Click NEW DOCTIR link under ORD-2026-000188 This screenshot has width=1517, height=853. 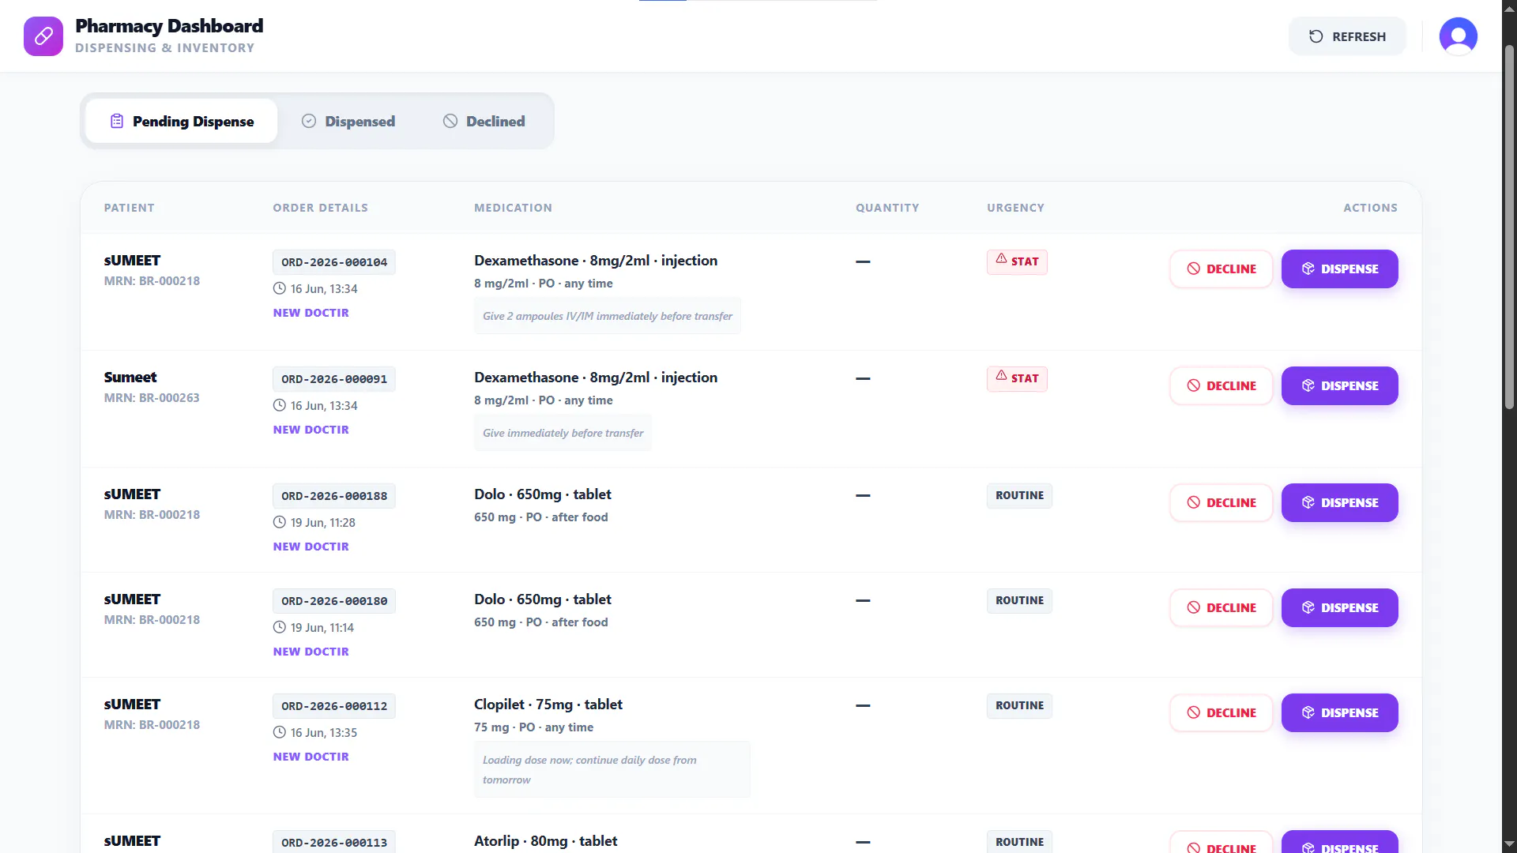(x=311, y=547)
